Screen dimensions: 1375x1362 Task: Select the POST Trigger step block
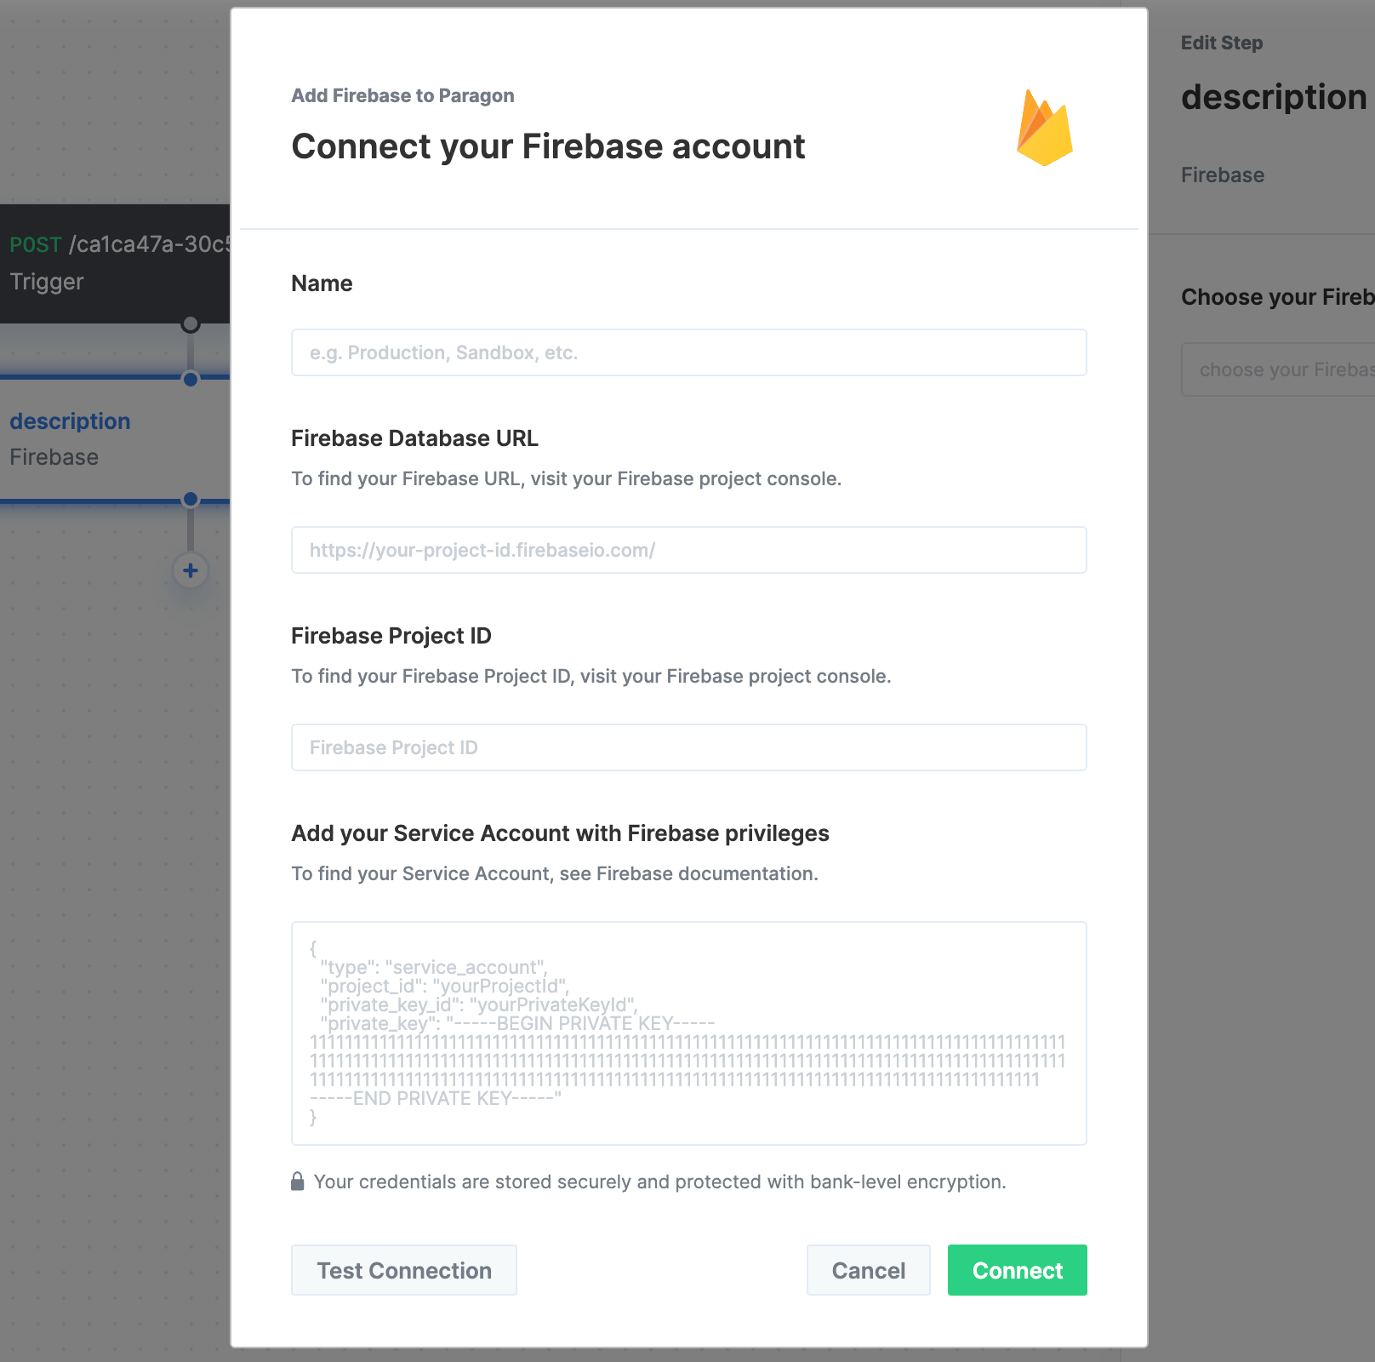click(115, 264)
